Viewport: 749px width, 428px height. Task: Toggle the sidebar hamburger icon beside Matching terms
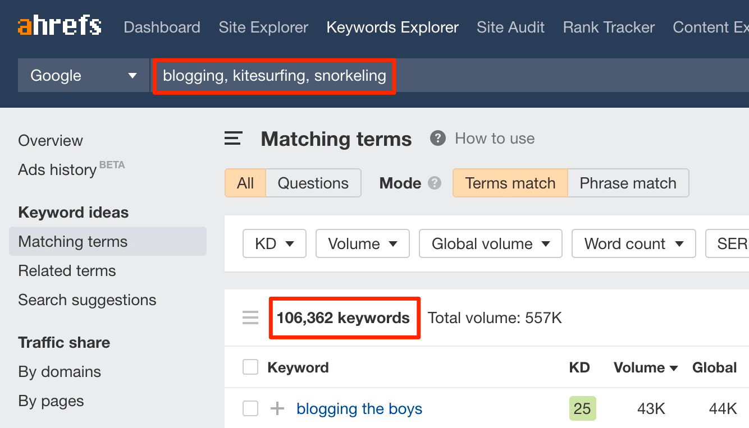pos(234,139)
